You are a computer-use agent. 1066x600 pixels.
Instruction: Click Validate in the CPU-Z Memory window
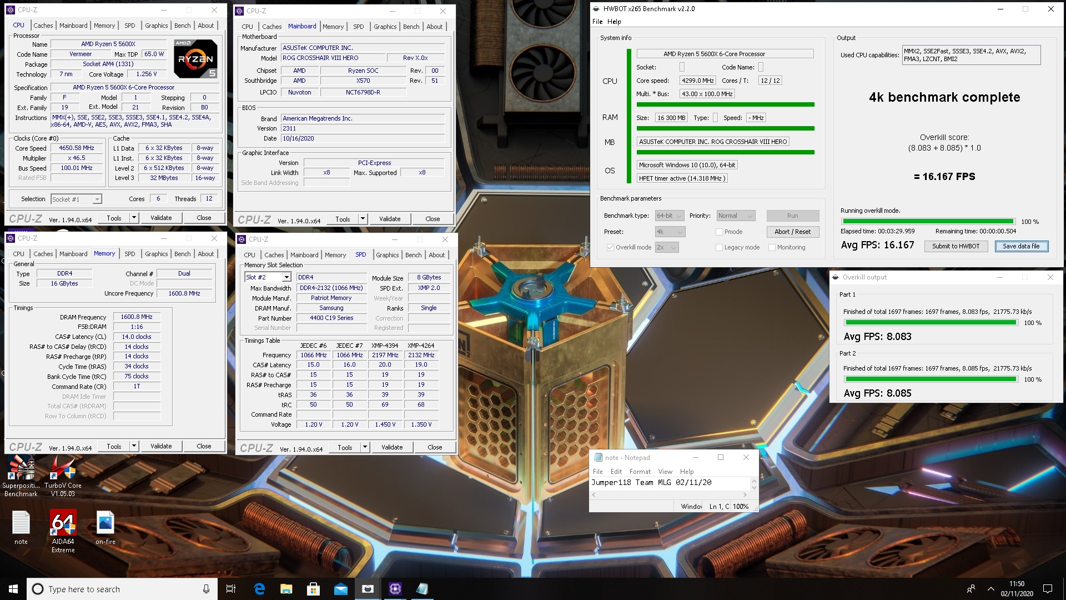click(161, 446)
